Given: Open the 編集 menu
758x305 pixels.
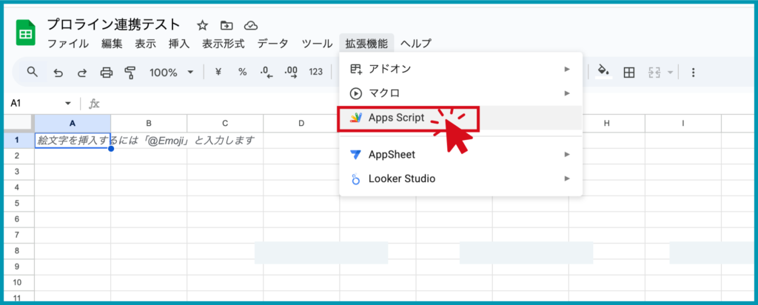Looking at the screenshot, I should tap(113, 44).
